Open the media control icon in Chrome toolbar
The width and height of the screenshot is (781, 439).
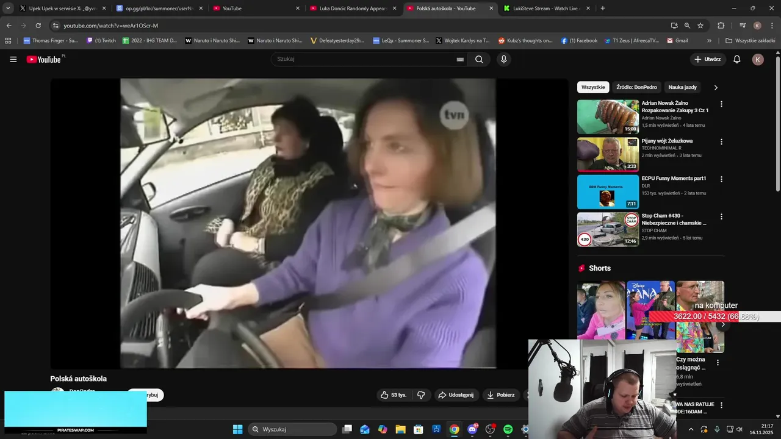(x=743, y=26)
